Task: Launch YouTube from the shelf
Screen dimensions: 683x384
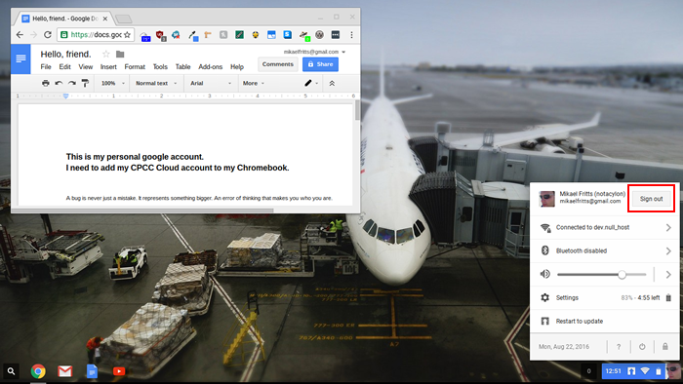Action: pos(118,371)
